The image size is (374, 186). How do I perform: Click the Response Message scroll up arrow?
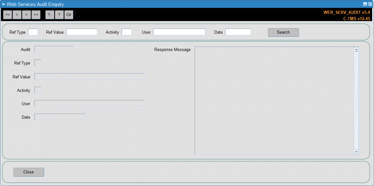(x=357, y=49)
